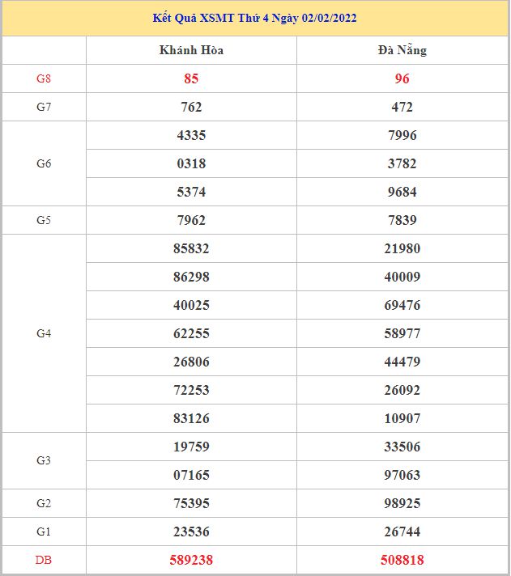Click Khánh Hòa G5 number 7962

point(191,220)
